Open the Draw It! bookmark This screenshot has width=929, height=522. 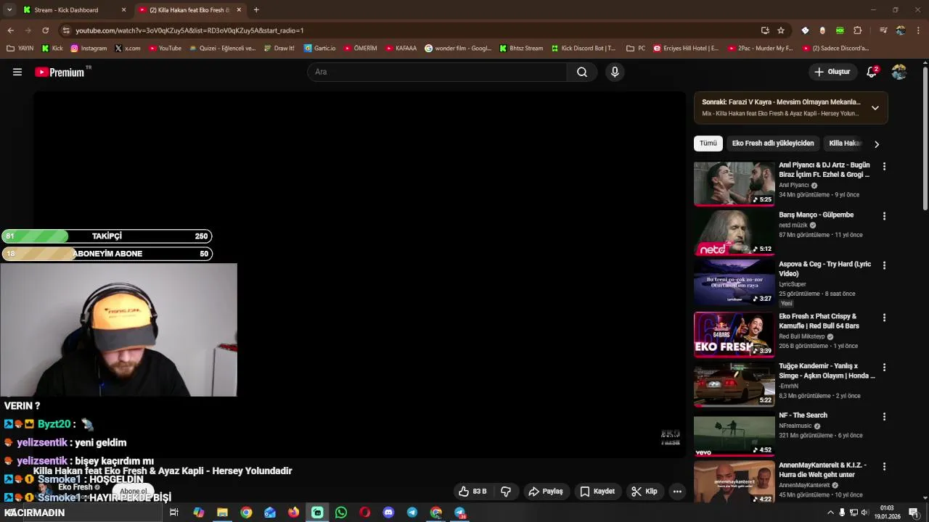point(279,49)
